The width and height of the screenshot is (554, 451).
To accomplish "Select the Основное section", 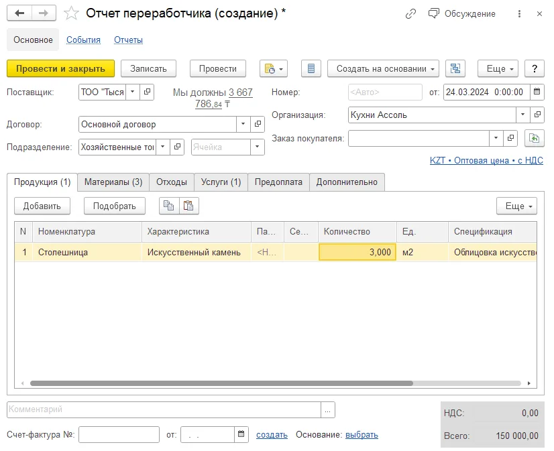I will [x=33, y=40].
